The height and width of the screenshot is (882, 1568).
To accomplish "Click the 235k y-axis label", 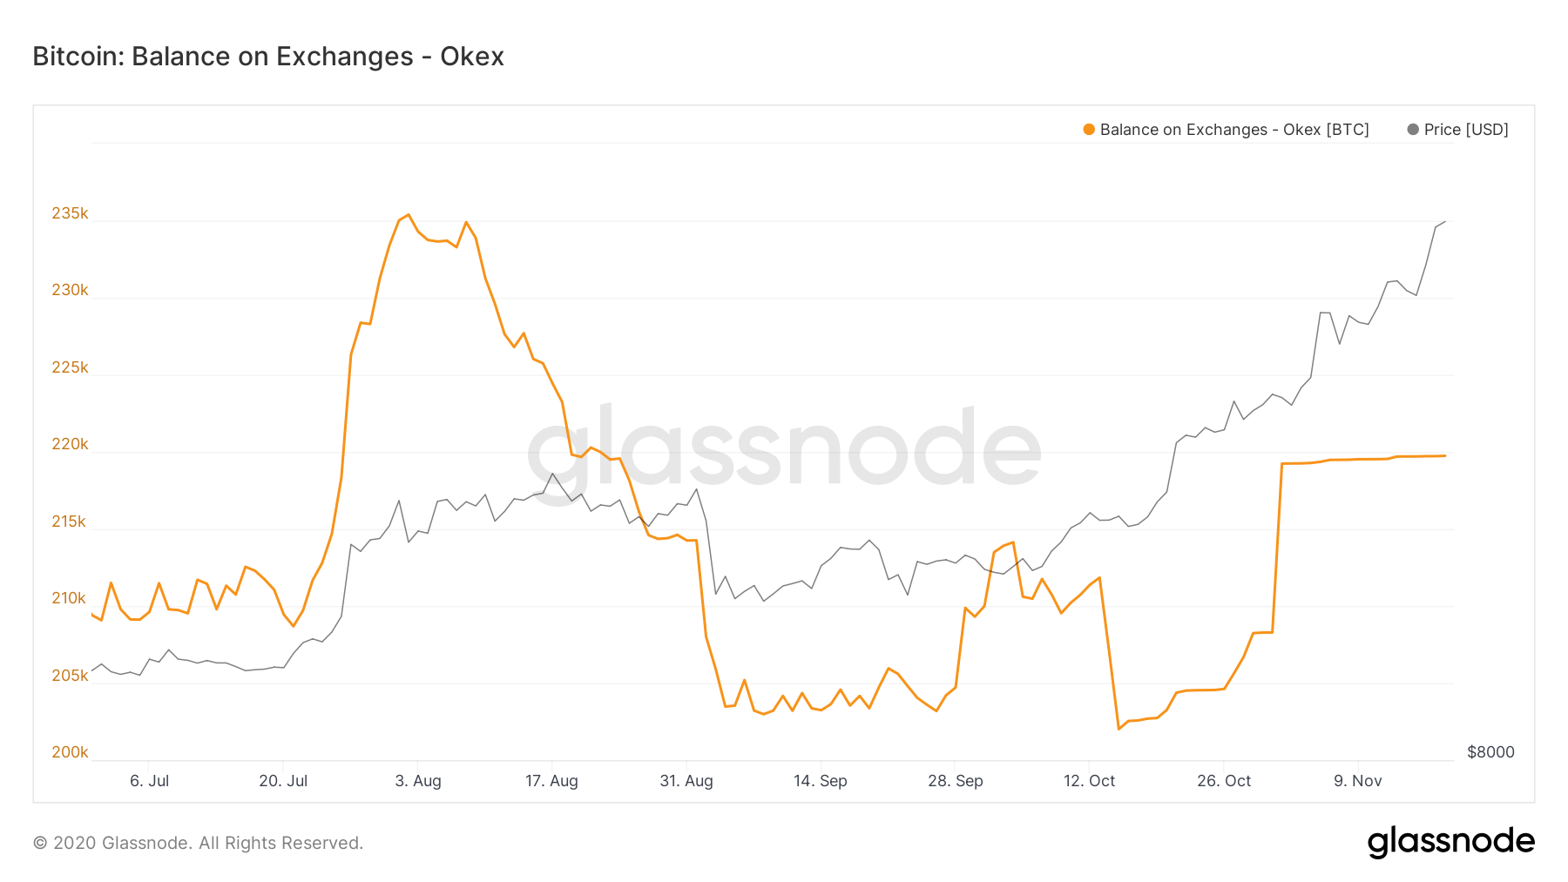I will tap(70, 213).
